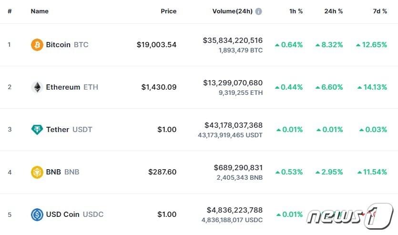398x235 pixels.
Task: Click the Tether logo icon
Action: (x=37, y=130)
